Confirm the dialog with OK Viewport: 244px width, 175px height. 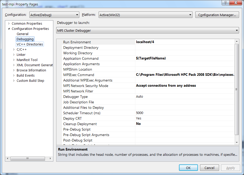pos(188,168)
